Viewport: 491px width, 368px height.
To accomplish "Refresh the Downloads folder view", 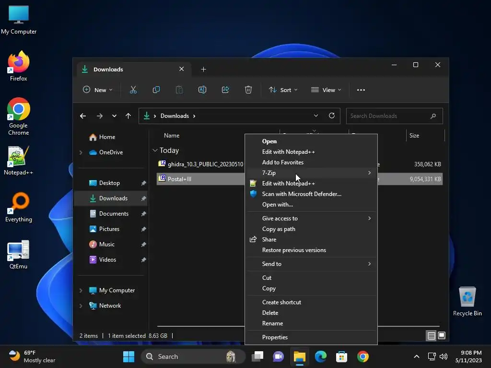I will click(x=332, y=116).
